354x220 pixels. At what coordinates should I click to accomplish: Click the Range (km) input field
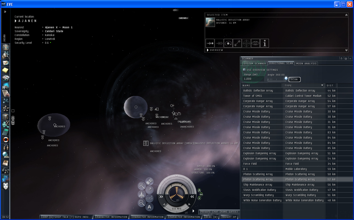254,79
